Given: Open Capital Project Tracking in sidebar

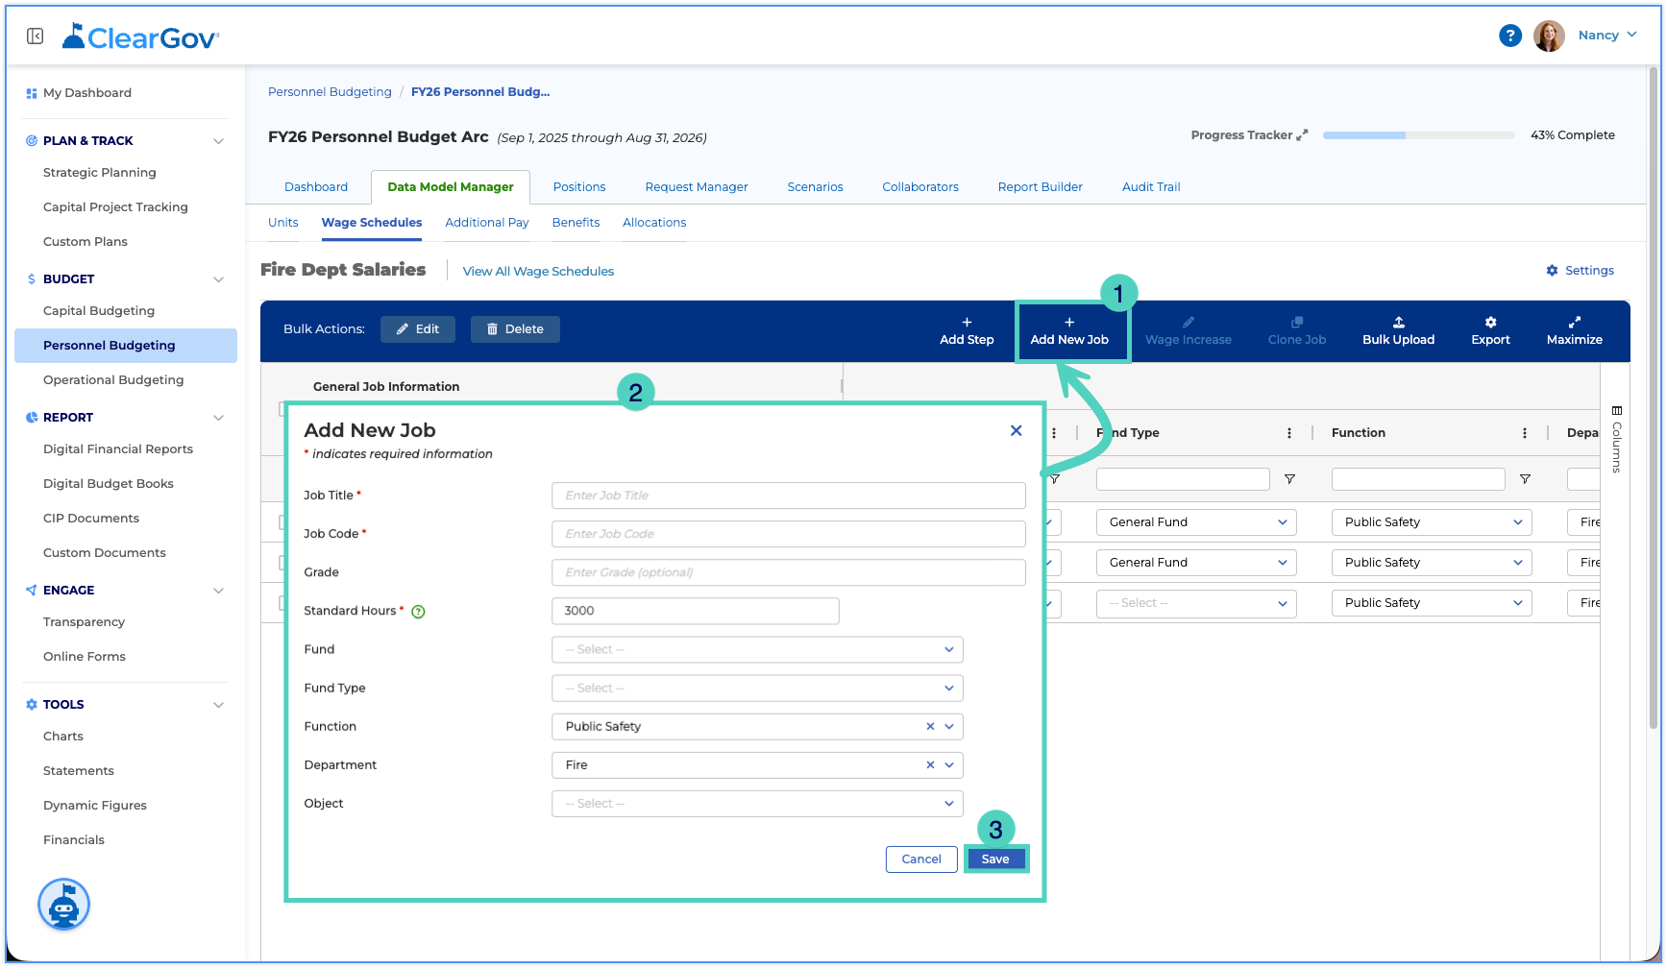Looking at the screenshot, I should [x=115, y=207].
